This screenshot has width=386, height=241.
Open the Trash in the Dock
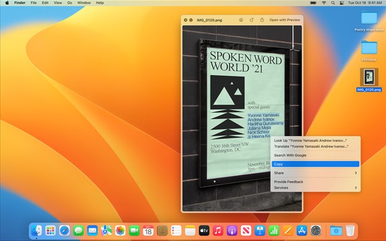[x=350, y=231]
